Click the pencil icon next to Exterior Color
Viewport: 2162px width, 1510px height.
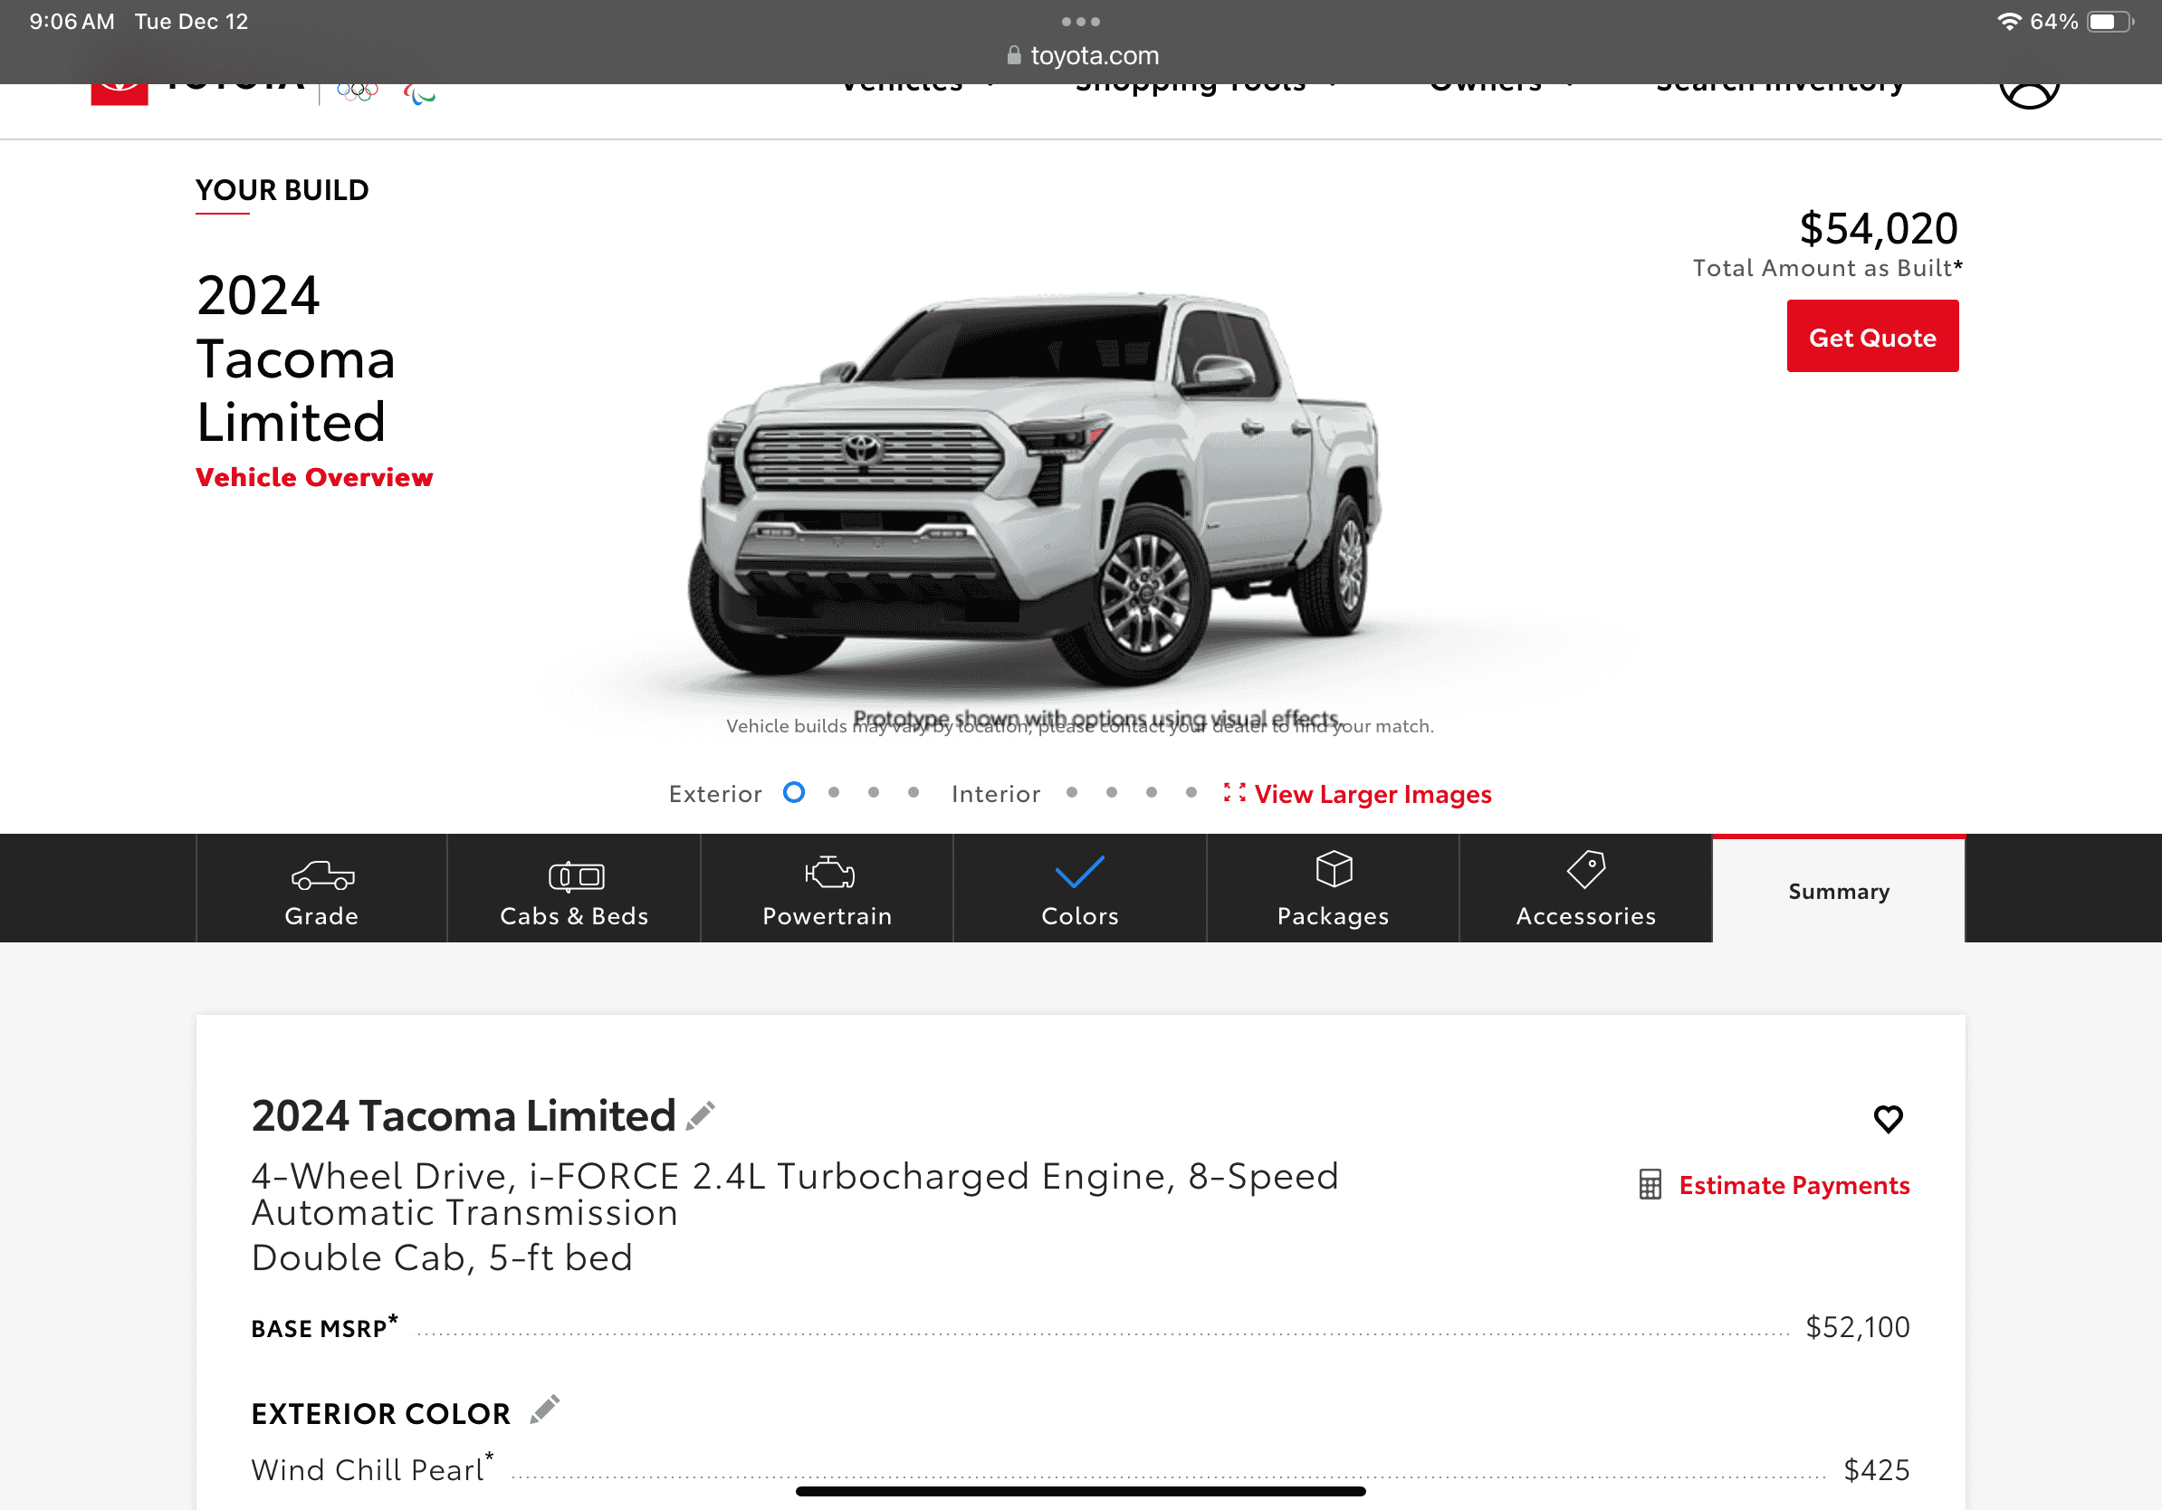544,1410
